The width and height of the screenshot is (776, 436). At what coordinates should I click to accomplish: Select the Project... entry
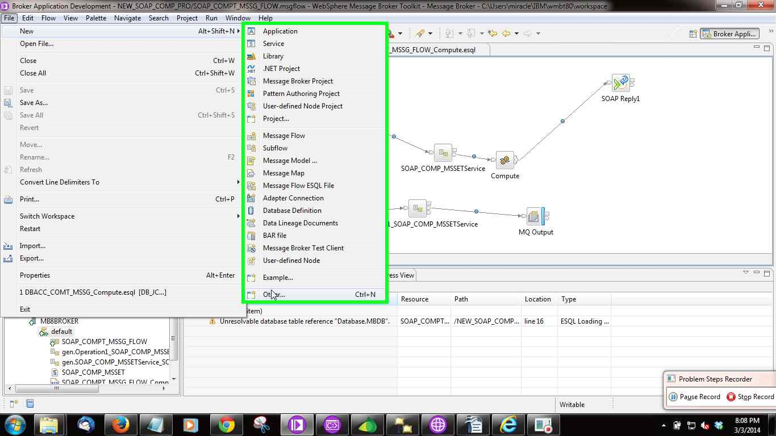click(315, 119)
